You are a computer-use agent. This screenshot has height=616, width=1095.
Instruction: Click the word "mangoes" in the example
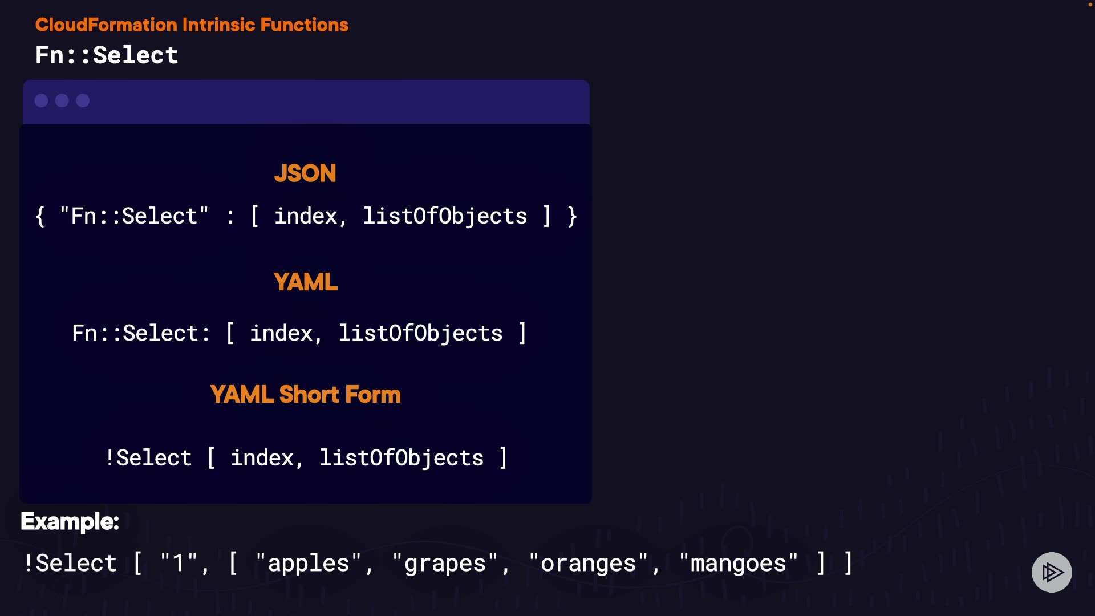coord(738,564)
